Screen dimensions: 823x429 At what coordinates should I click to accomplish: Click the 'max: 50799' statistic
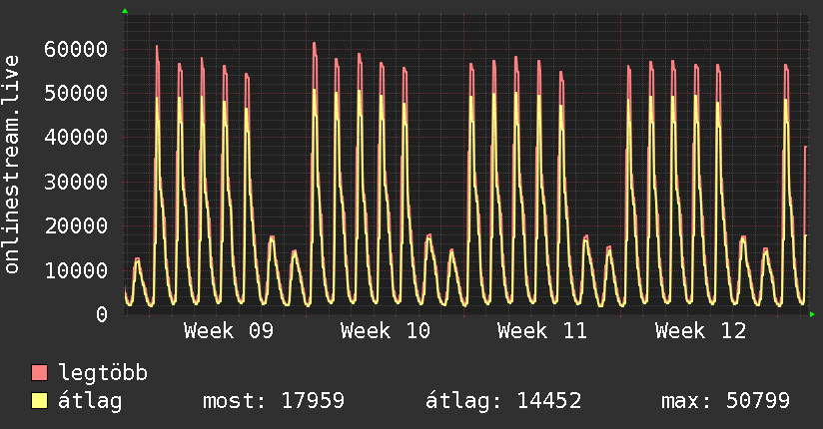725,401
